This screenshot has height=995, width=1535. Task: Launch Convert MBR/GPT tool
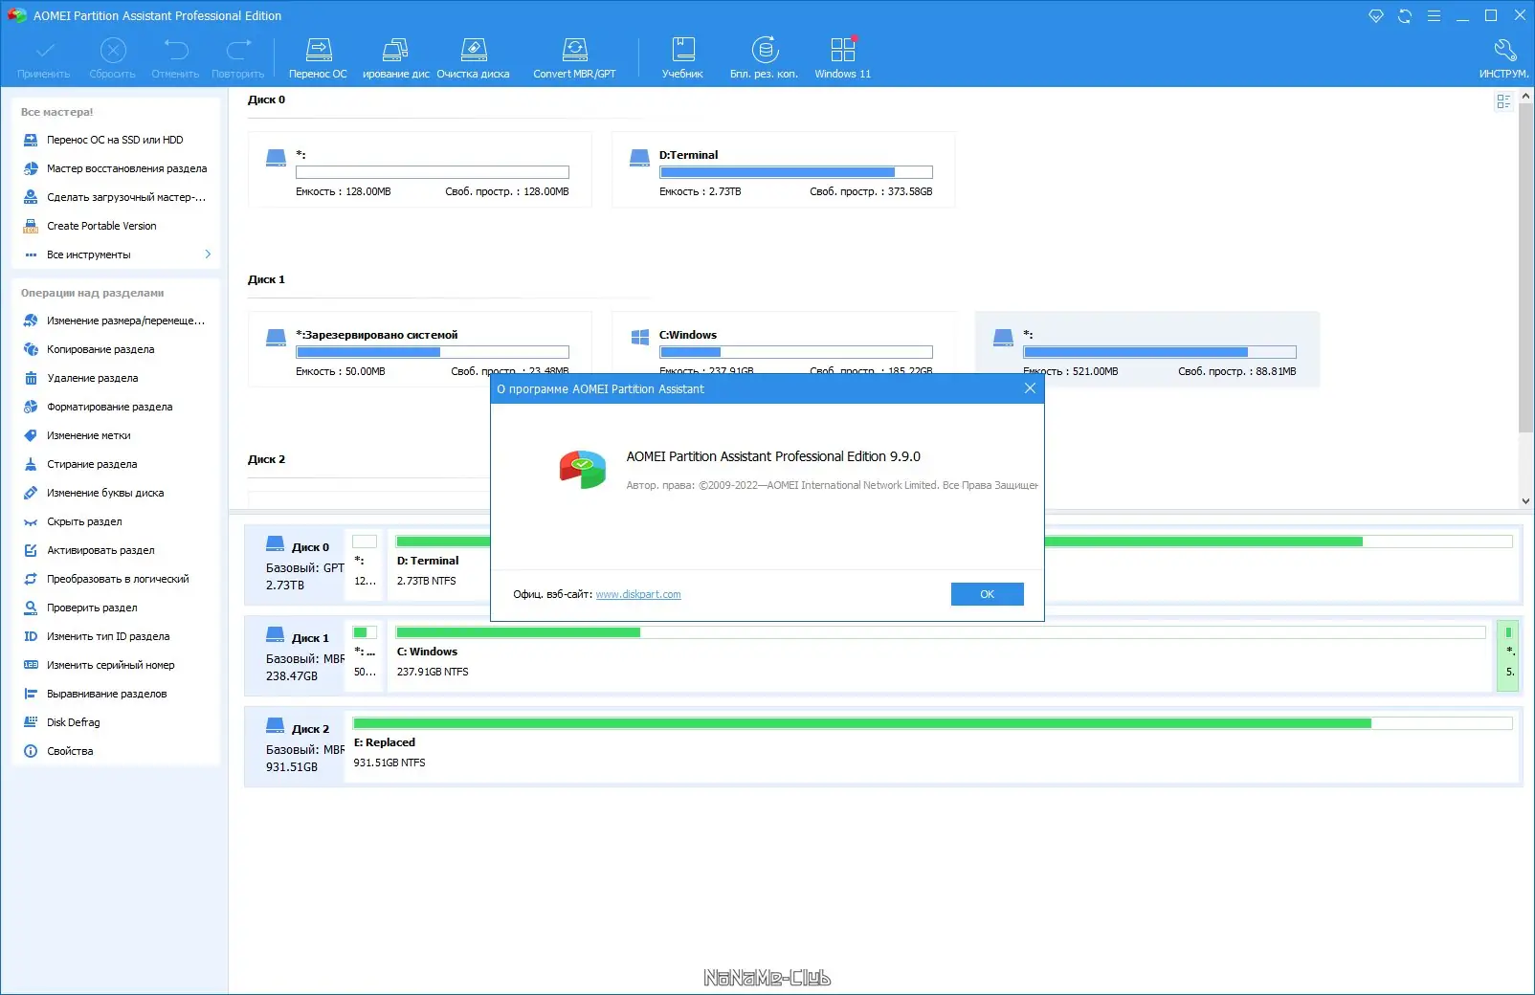[574, 57]
